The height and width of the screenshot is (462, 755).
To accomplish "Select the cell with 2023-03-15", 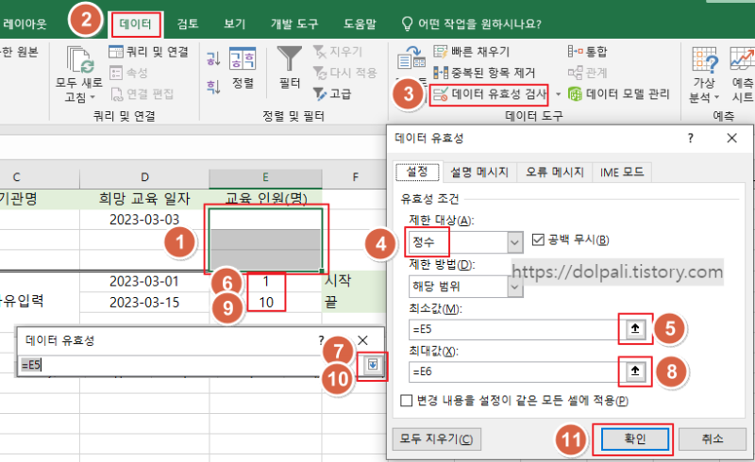I will coord(144,303).
